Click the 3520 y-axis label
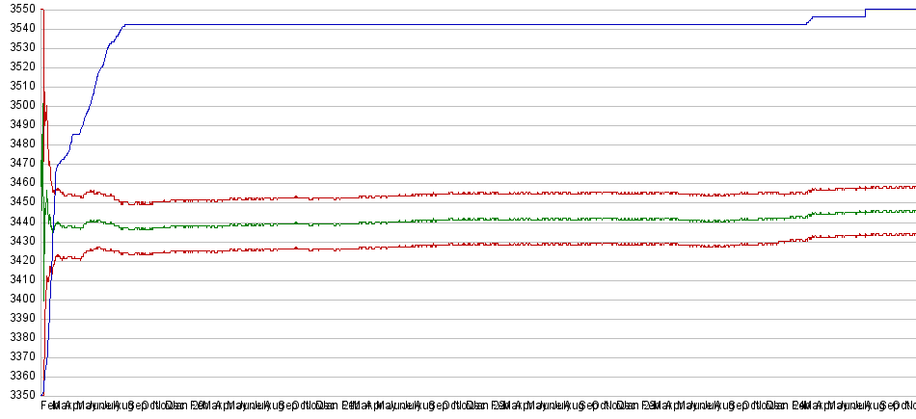The image size is (916, 419). tap(21, 66)
